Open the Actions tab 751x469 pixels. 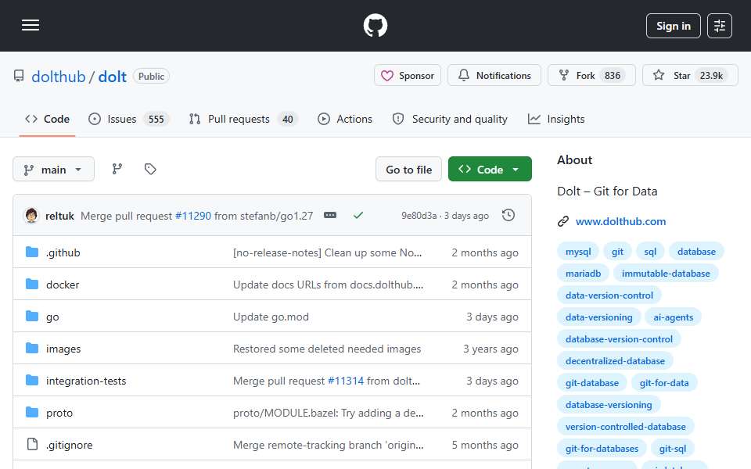click(x=345, y=119)
